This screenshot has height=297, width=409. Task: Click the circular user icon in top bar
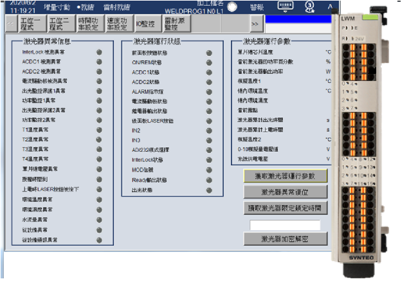pyautogui.click(x=308, y=6)
